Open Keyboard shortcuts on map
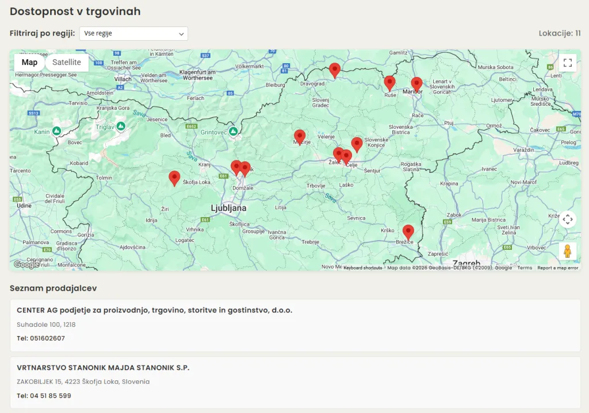 click(x=362, y=268)
